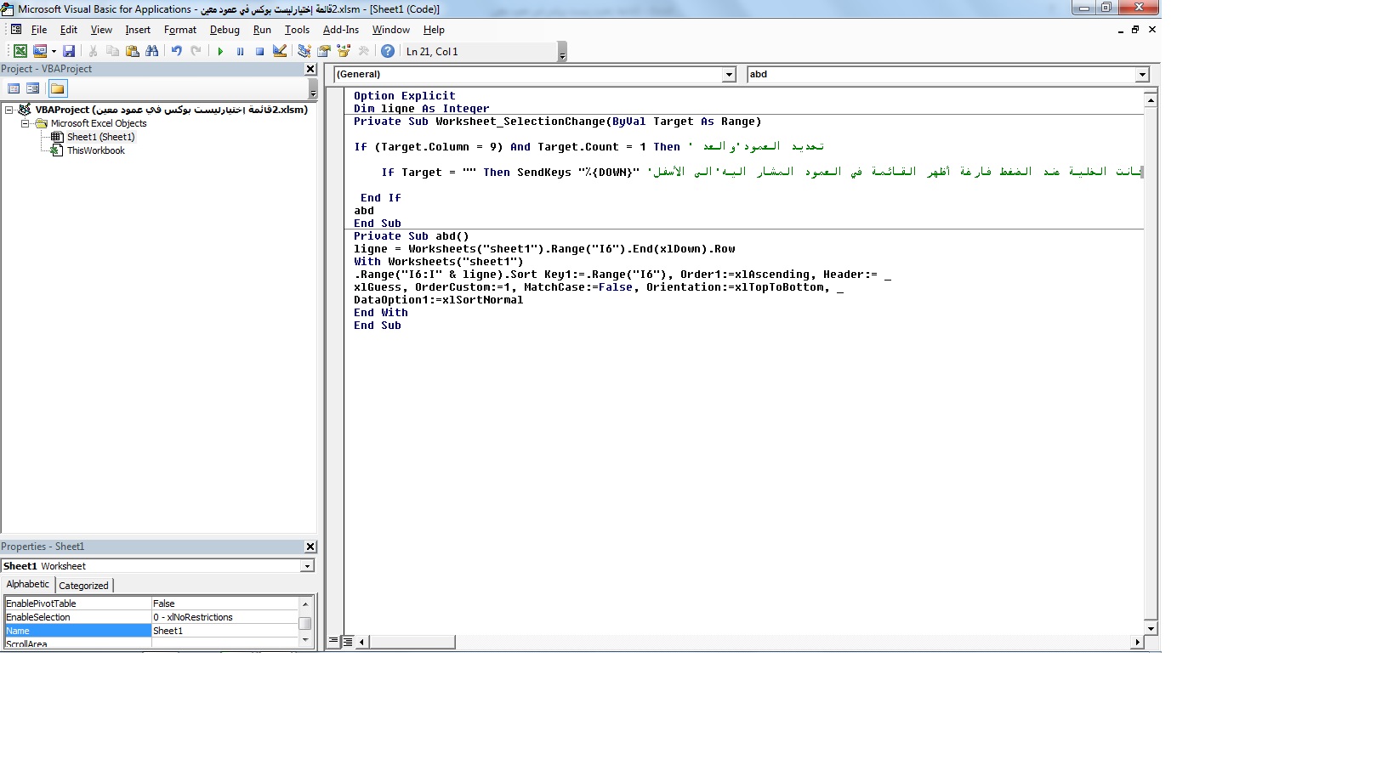Collapse the VBAProject tree node
The image size is (1393, 782).
[x=9, y=110]
